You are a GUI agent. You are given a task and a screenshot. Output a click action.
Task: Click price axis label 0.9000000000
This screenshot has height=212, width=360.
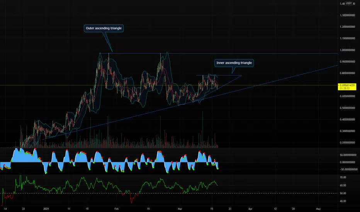347,62
